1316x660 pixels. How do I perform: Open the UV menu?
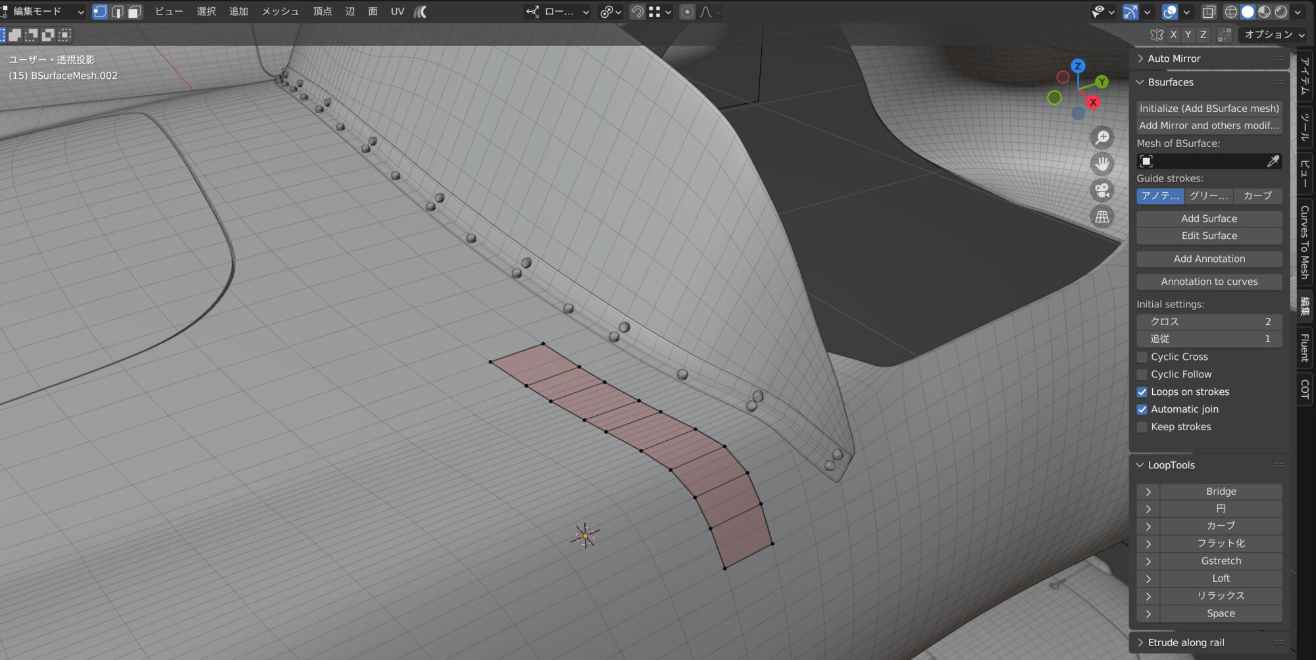coord(397,12)
